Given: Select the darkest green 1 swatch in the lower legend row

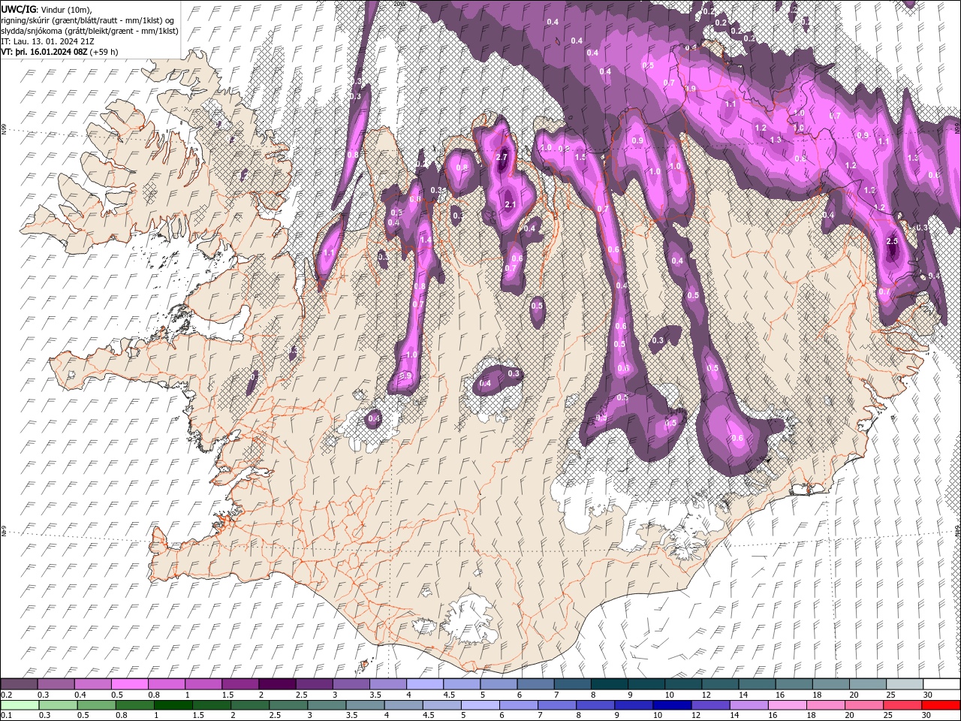Looking at the screenshot, I should click(173, 705).
